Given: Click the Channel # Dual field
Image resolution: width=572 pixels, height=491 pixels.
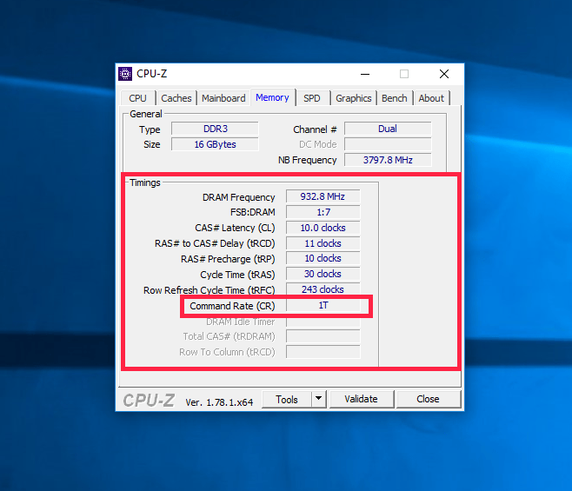Looking at the screenshot, I should 388,129.
